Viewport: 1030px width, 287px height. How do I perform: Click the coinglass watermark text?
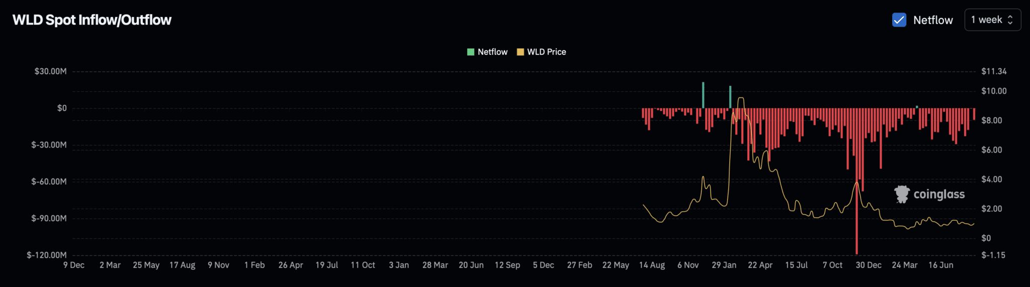tap(938, 195)
